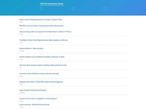The height and width of the screenshot is (109, 146).
Task: Open Assassin's Creed Valhalla free trial article
Action: point(39,73)
